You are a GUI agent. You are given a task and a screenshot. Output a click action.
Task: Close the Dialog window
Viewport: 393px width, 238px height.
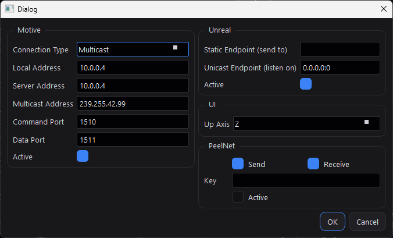coord(383,9)
